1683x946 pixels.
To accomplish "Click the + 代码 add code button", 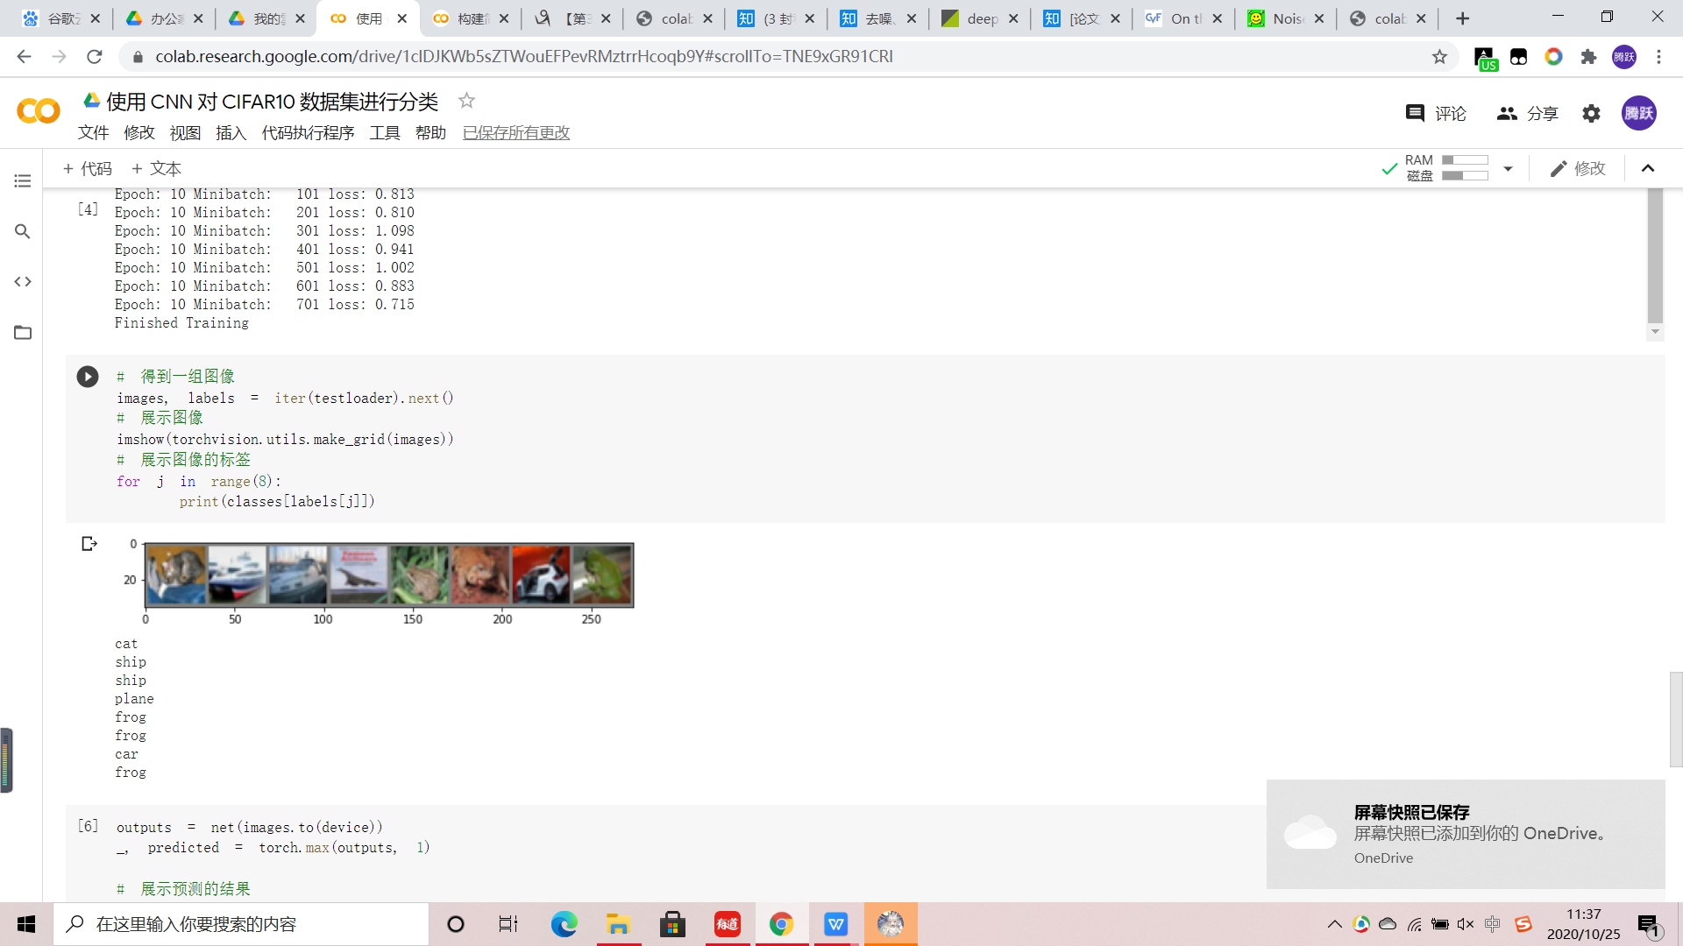I will (88, 168).
